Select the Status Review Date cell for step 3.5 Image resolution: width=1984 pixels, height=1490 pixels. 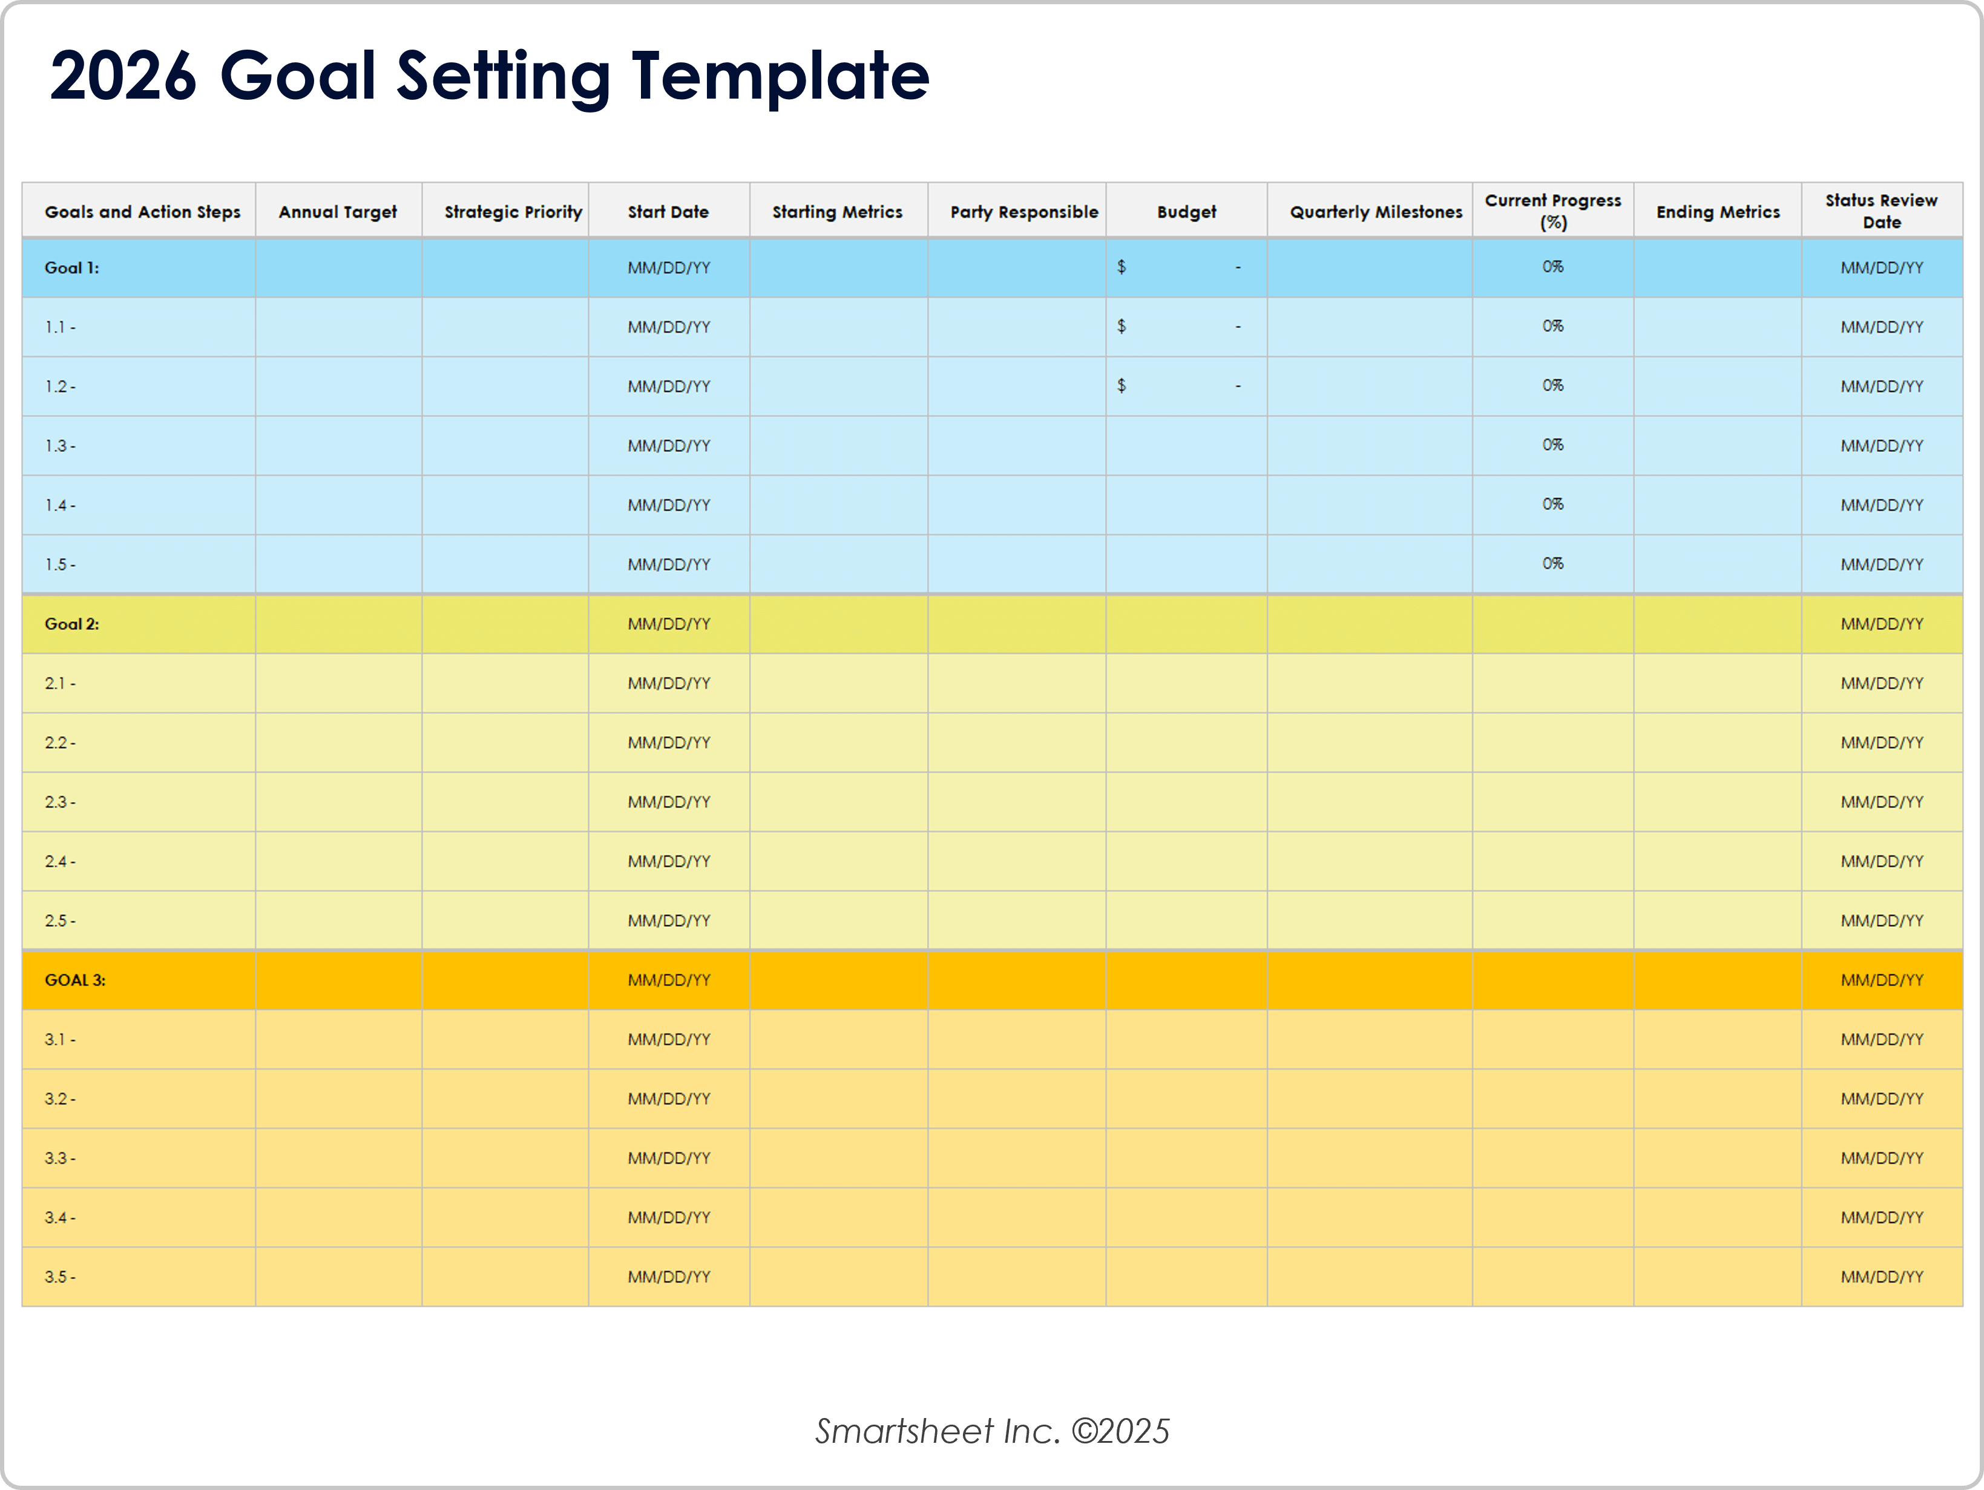coord(1881,1276)
